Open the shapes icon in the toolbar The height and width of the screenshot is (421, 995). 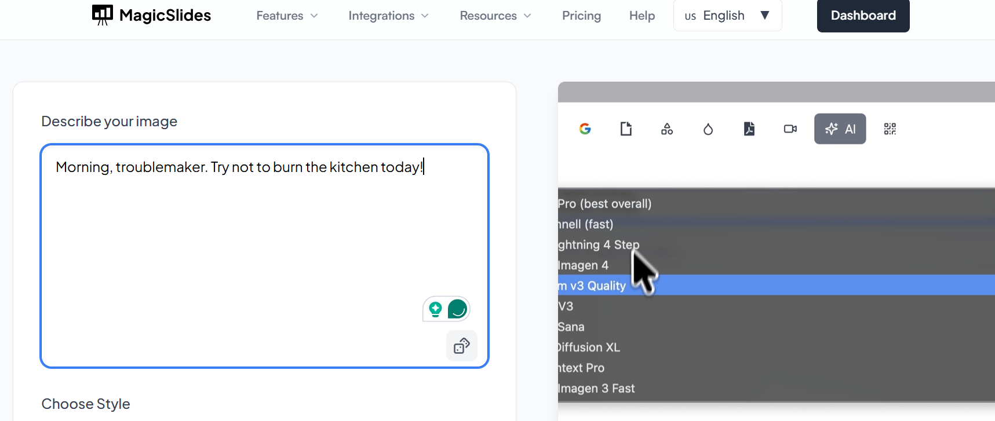pos(667,129)
